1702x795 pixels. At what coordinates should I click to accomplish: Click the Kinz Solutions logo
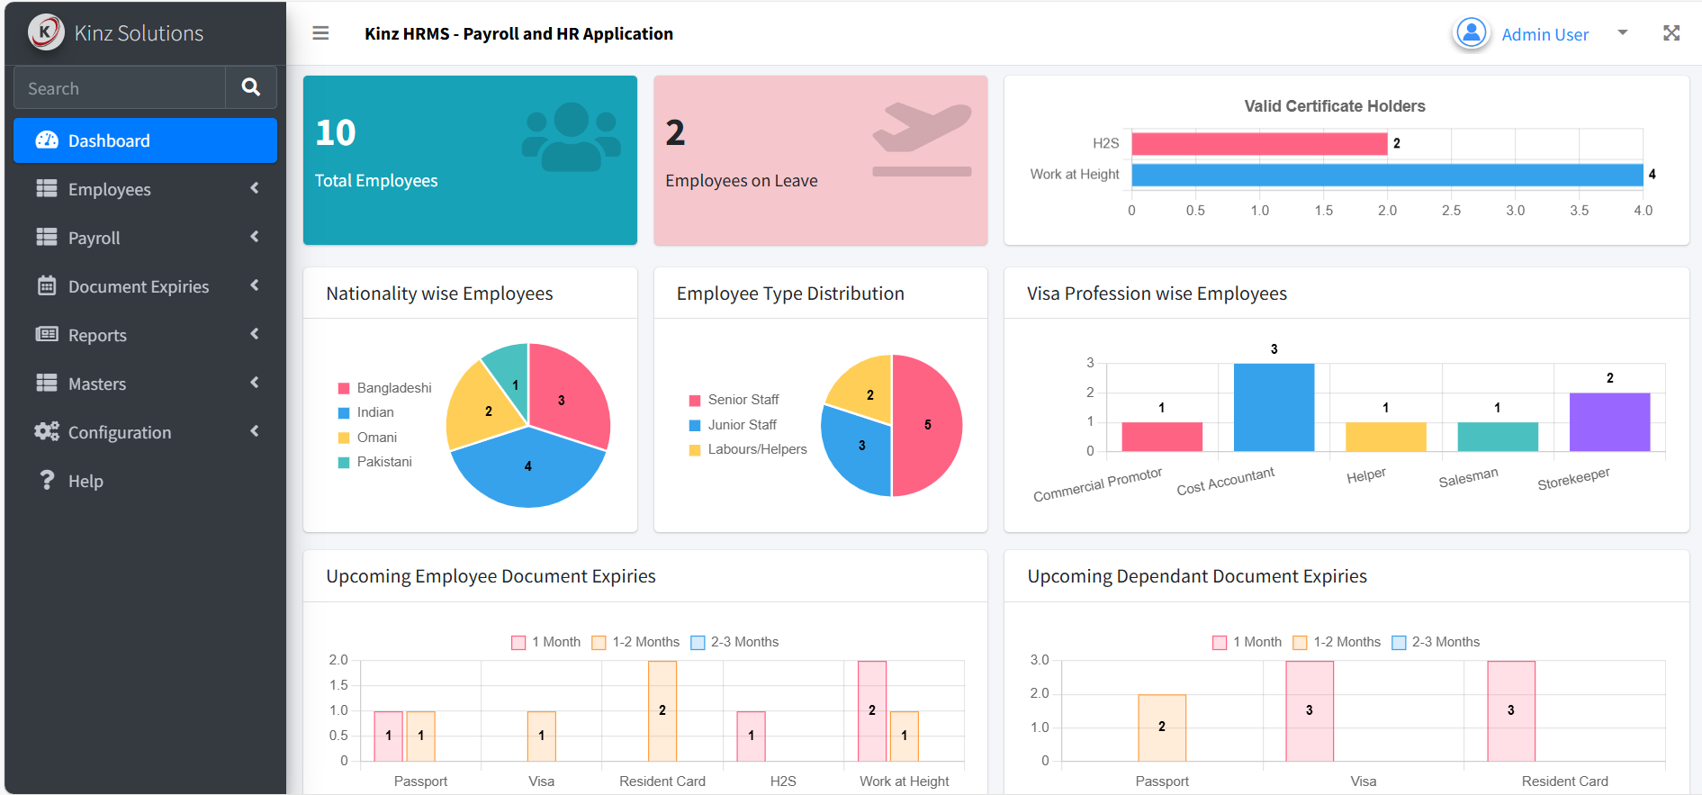(45, 32)
